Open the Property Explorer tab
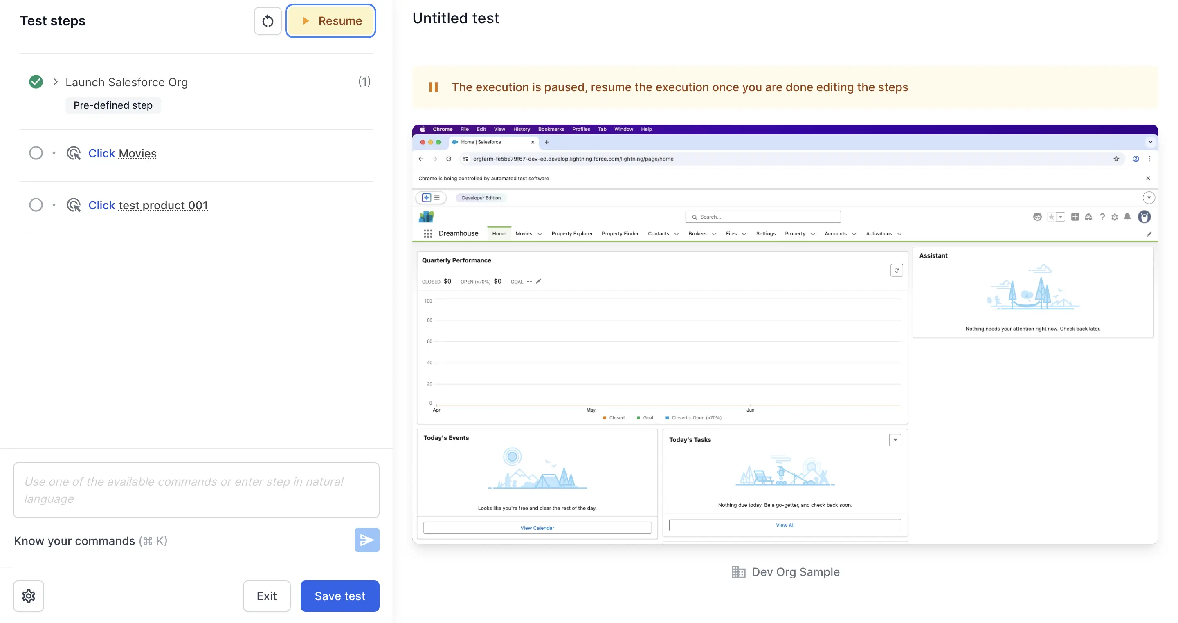This screenshot has width=1178, height=623. pyautogui.click(x=572, y=233)
